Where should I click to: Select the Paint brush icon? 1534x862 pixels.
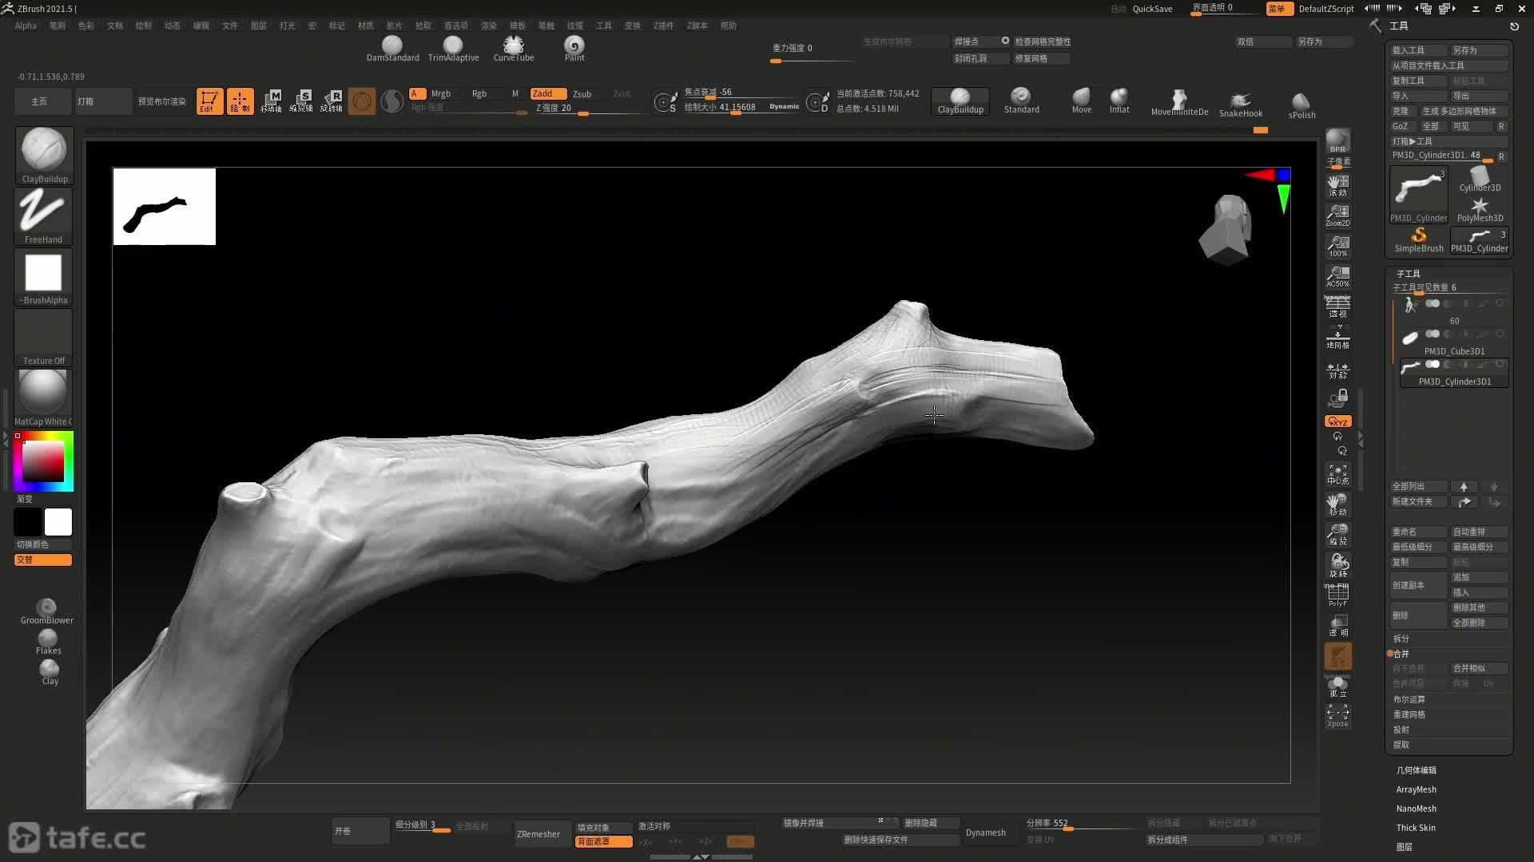(x=574, y=49)
